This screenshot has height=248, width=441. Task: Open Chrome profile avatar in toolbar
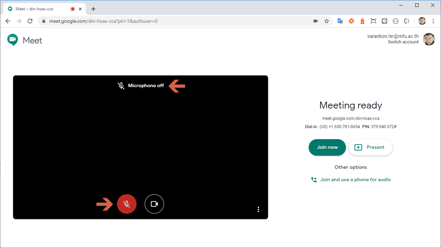(x=422, y=21)
